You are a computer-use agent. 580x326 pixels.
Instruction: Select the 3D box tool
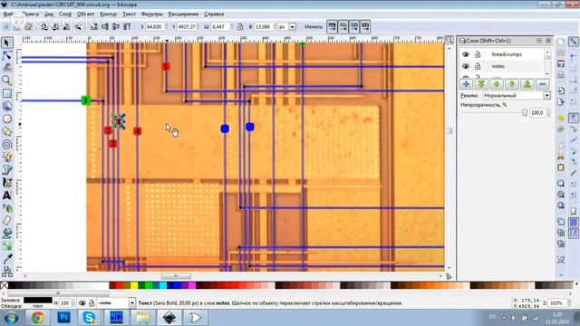[6, 106]
